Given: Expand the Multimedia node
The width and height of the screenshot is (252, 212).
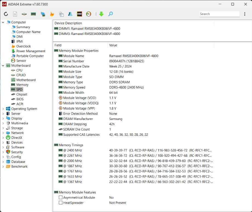Looking at the screenshot, I should 3,123.
